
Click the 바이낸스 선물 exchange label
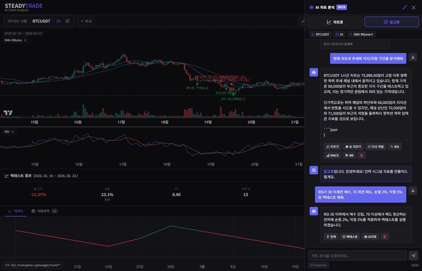pos(17,21)
